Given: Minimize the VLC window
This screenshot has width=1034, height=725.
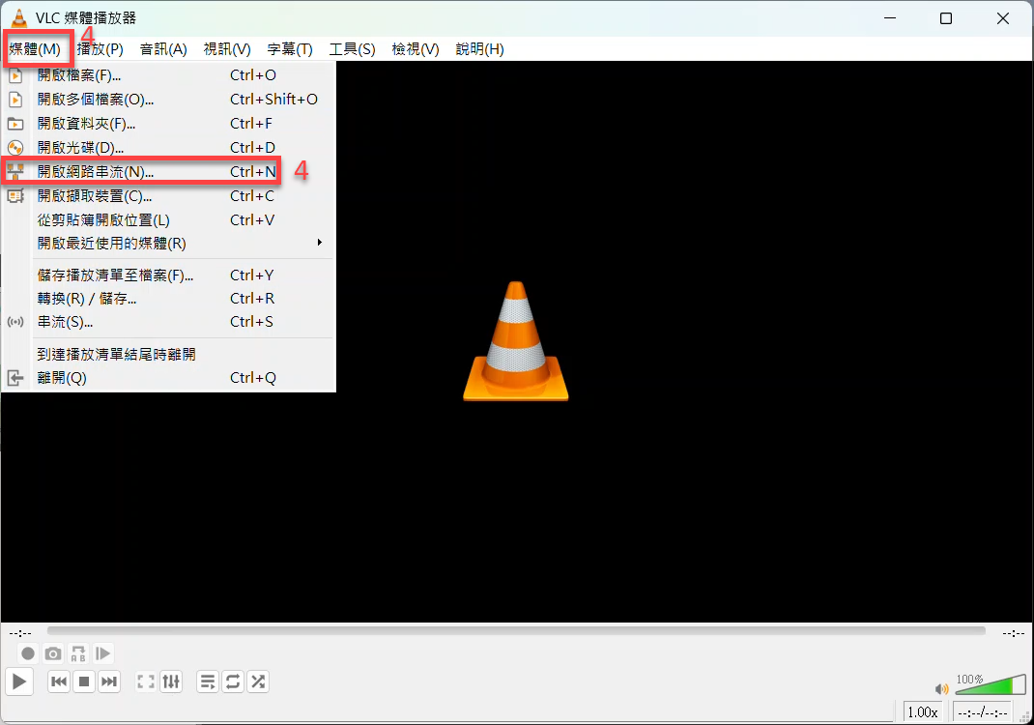Looking at the screenshot, I should (890, 18).
